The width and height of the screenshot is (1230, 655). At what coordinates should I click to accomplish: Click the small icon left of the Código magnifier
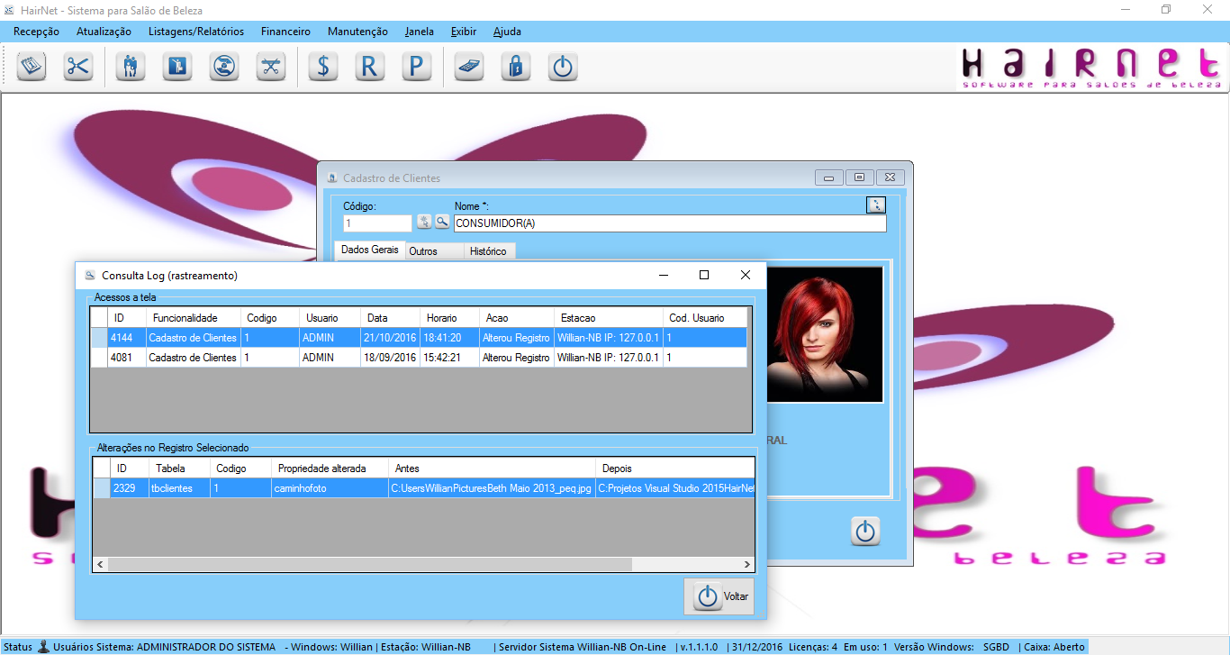coord(424,222)
